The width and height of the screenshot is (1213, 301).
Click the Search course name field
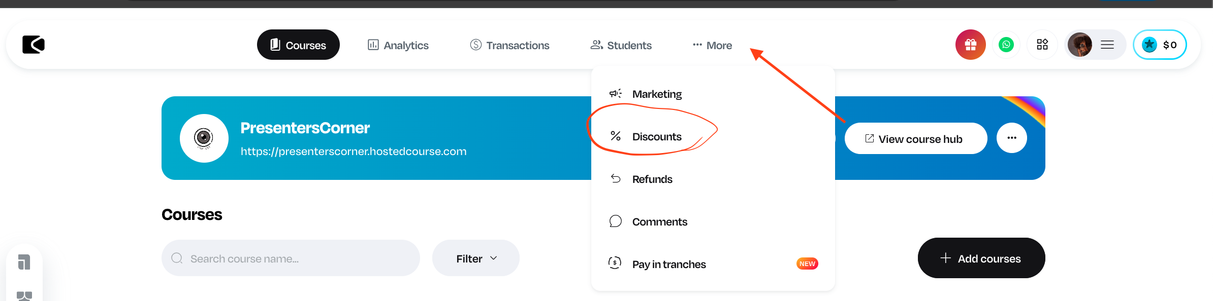click(x=291, y=258)
